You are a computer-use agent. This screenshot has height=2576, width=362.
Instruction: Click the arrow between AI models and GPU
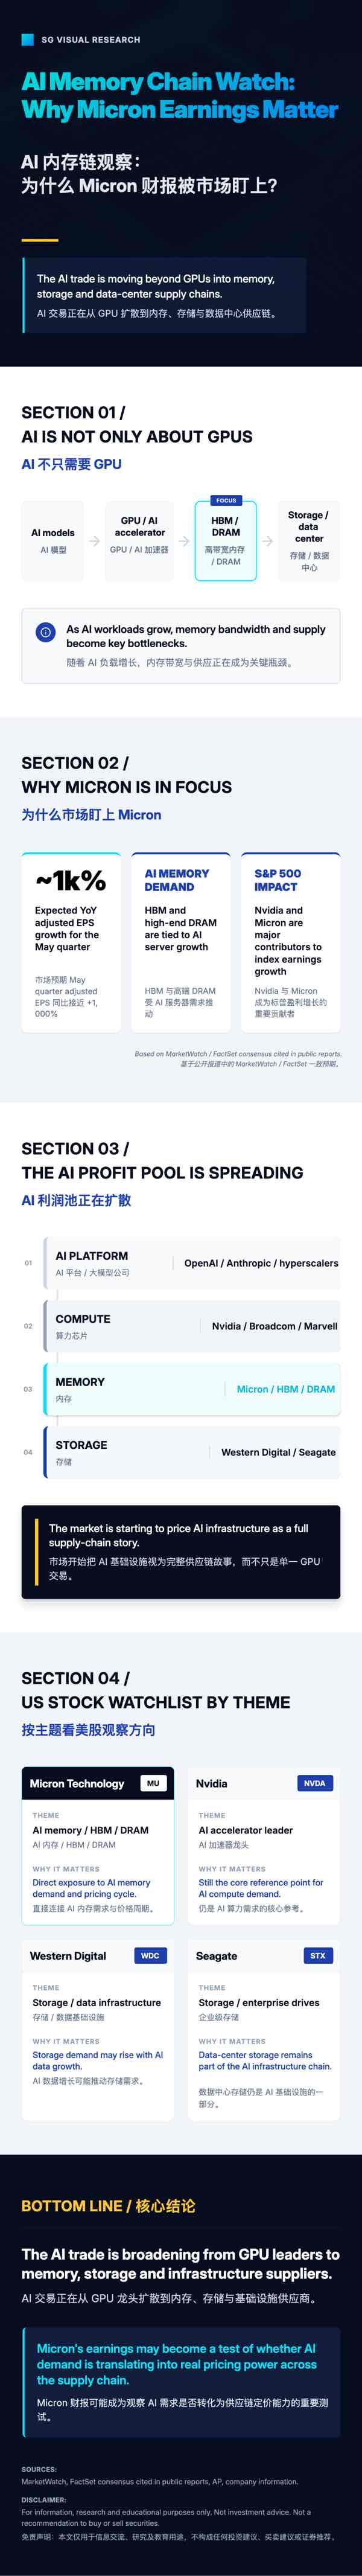pyautogui.click(x=94, y=541)
